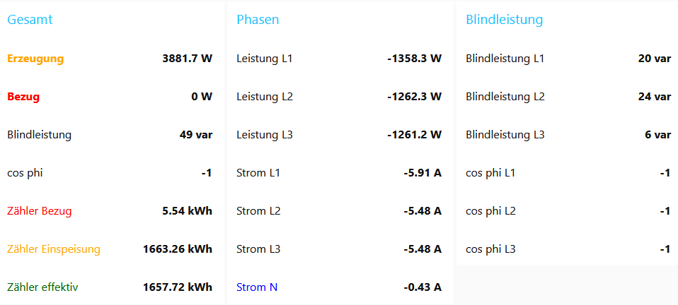Select the orange Erzeugung label

click(35, 59)
